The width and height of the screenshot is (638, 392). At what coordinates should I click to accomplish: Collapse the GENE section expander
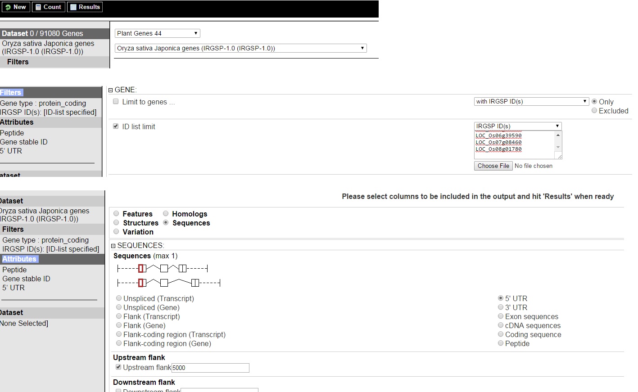pyautogui.click(x=111, y=90)
